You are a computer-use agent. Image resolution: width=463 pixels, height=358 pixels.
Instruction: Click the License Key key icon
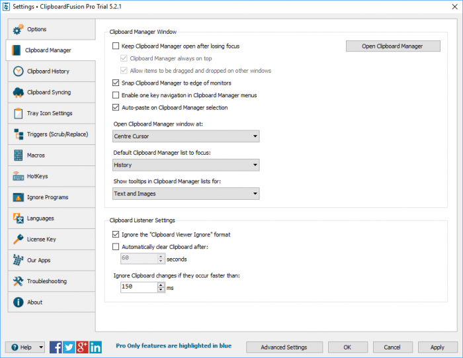(19, 240)
